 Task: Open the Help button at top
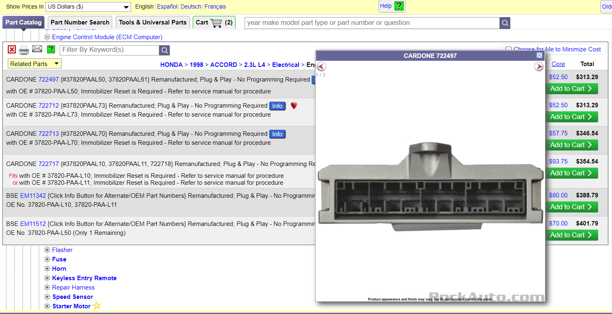pyautogui.click(x=392, y=6)
